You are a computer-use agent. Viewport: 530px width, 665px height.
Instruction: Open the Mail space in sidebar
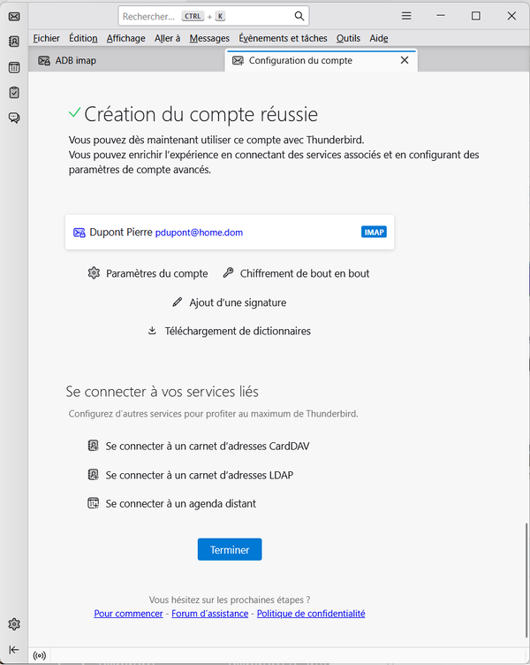pos(14,16)
